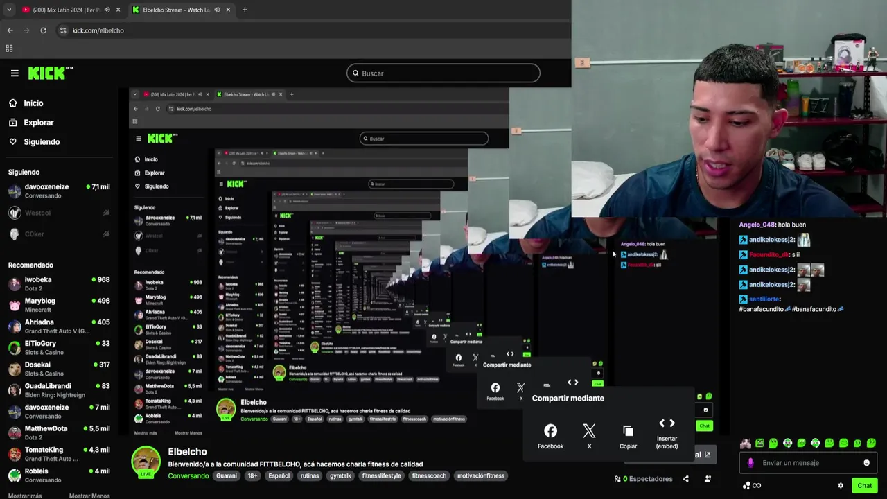Pick the last green emote in row
The height and width of the screenshot is (499, 887).
[871, 443]
